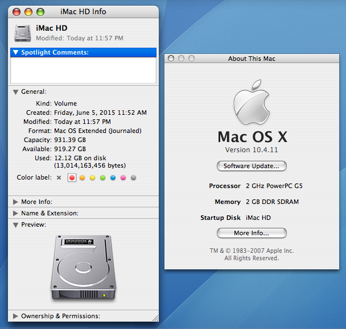
Task: Click the Format value Mac OS Extended (Journaled)
Action: (98, 131)
